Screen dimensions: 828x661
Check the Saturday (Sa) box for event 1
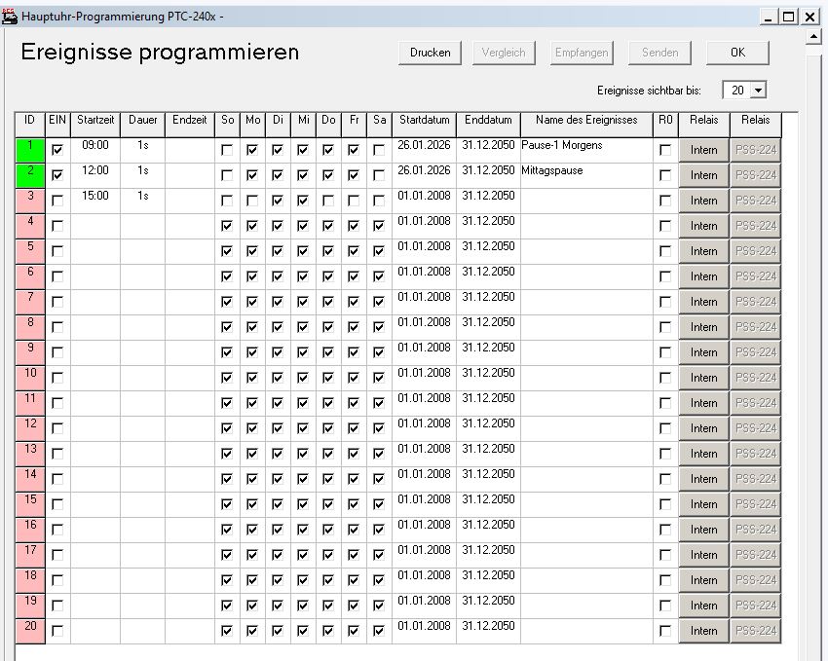coord(379,151)
